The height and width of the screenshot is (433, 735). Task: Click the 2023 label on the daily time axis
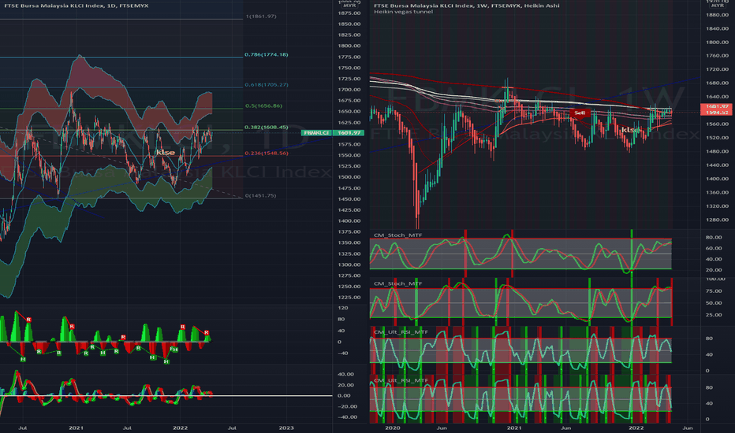pos(286,427)
